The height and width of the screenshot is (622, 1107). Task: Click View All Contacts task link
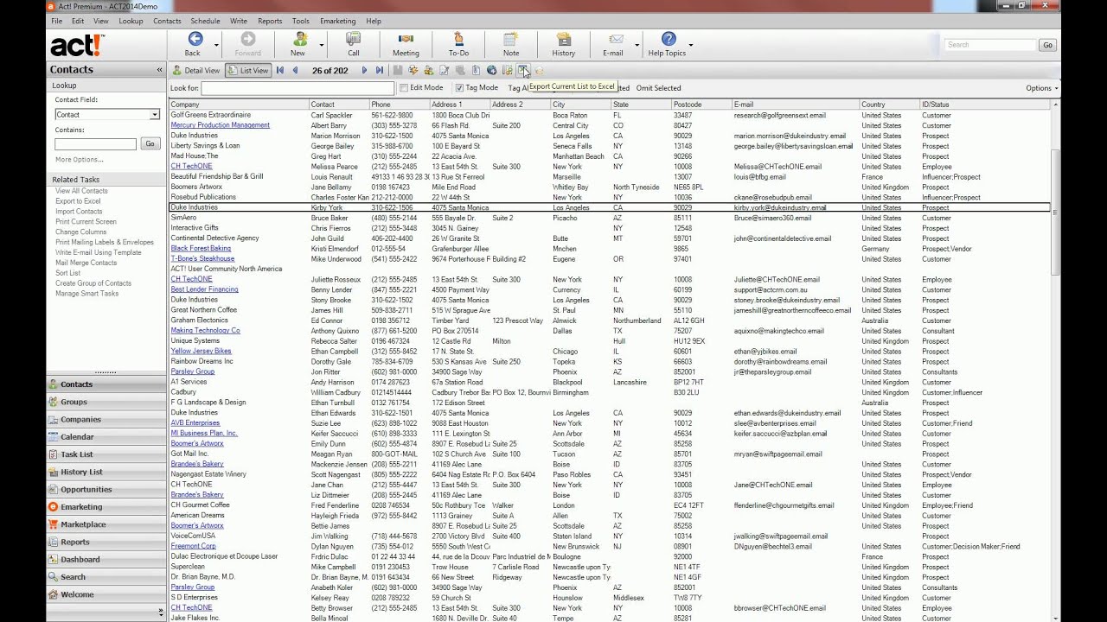click(81, 191)
